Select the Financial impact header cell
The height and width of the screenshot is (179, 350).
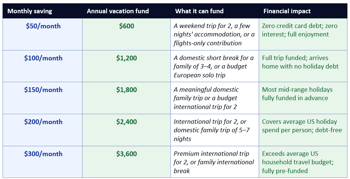click(303, 11)
